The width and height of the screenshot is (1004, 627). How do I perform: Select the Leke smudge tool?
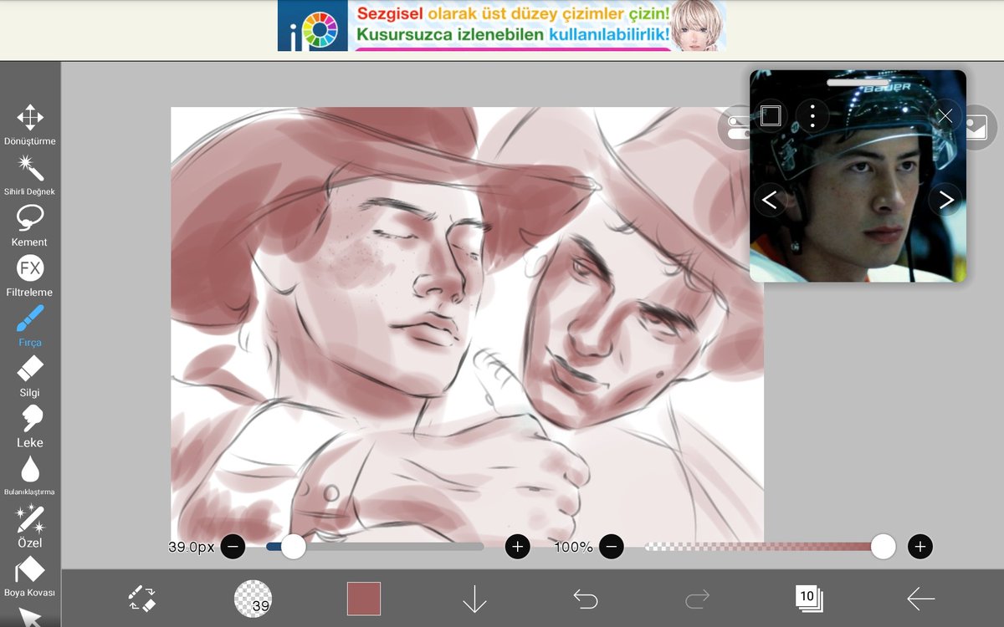click(30, 426)
